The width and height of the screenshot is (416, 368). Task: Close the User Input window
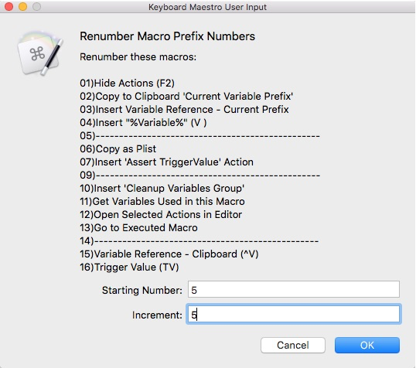9,7
